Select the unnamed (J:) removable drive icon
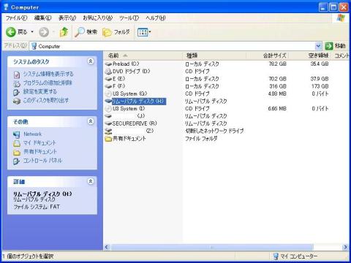The height and width of the screenshot is (263, 351). coord(108,116)
